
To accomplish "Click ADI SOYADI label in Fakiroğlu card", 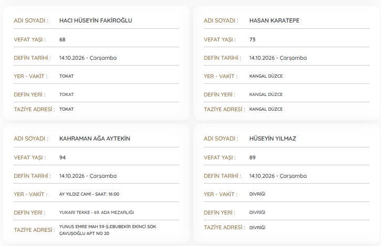I will pos(31,20).
